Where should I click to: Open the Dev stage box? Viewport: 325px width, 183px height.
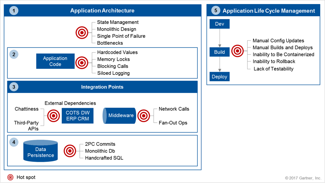click(220, 24)
